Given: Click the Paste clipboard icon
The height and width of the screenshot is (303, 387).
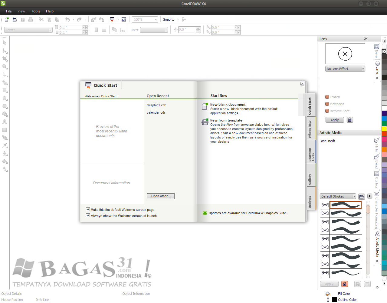Looking at the screenshot, I should click(x=57, y=19).
